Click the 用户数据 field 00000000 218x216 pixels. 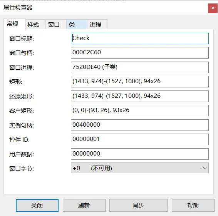(x=140, y=154)
